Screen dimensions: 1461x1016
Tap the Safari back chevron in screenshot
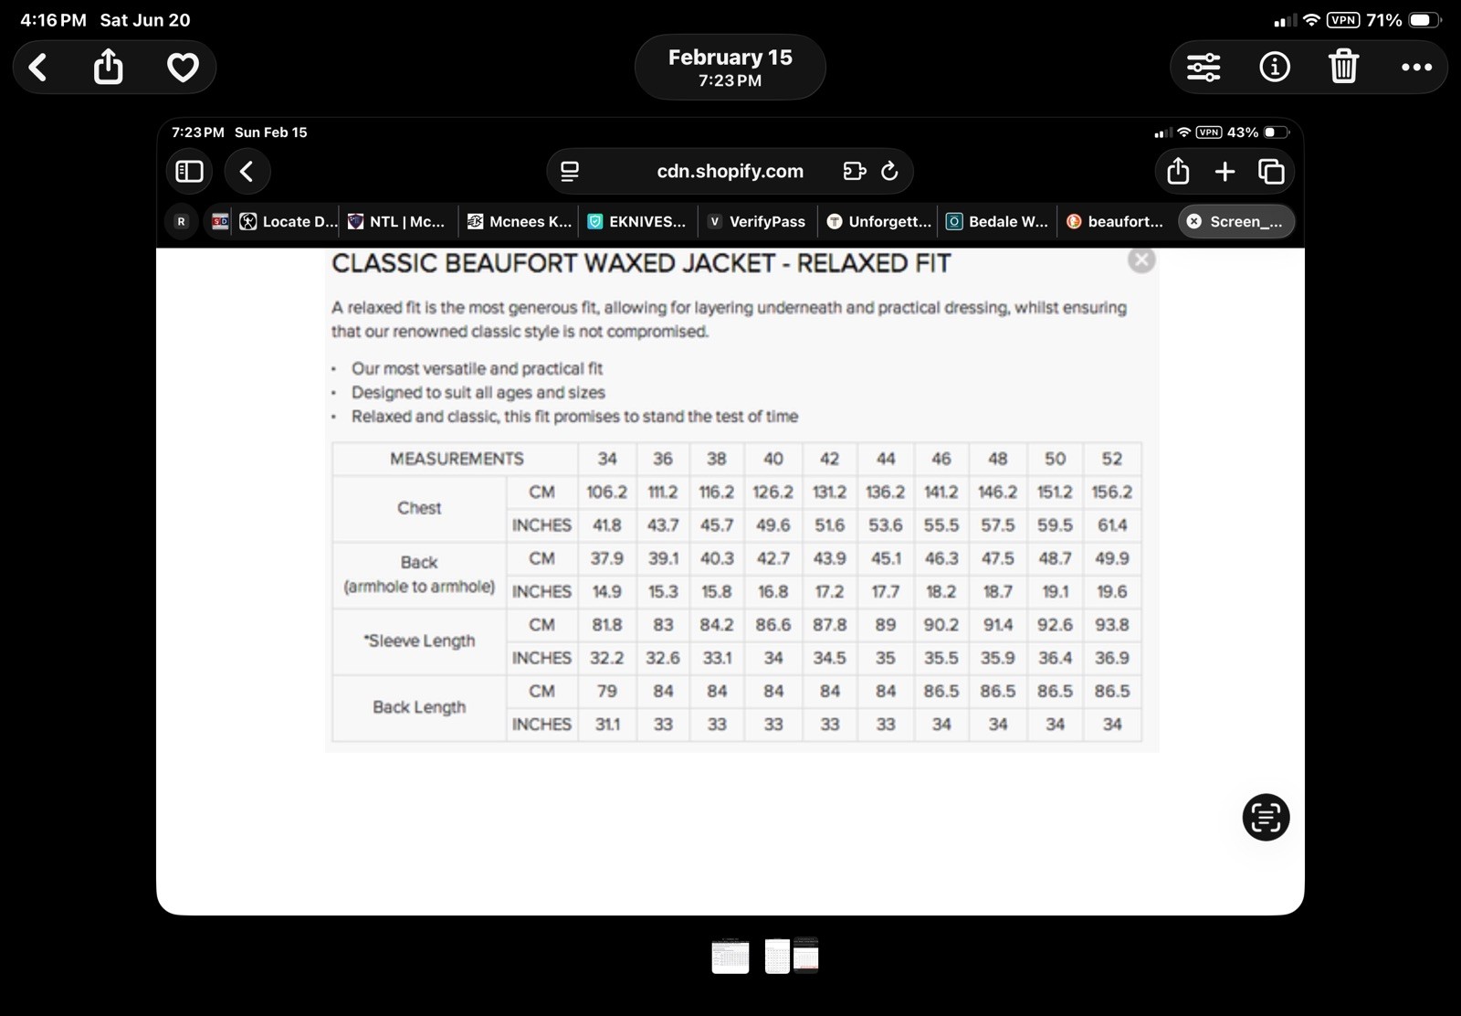point(247,172)
